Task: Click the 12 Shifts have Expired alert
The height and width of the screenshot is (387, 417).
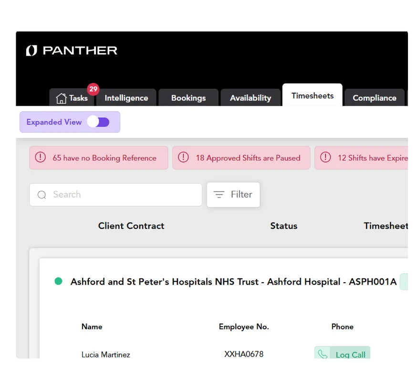Action: tap(361, 158)
